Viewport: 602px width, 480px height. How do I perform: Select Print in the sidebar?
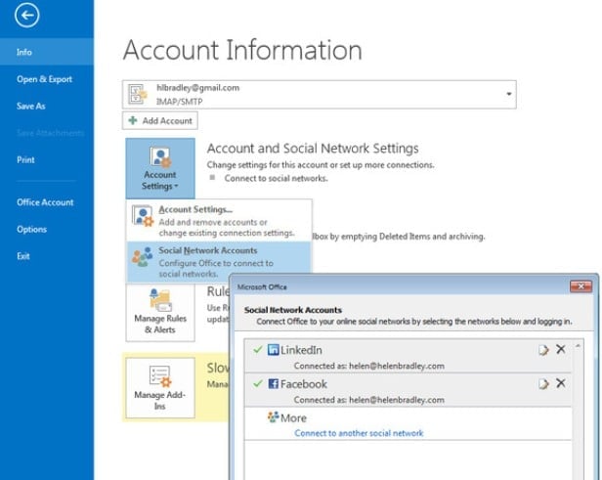(x=25, y=159)
